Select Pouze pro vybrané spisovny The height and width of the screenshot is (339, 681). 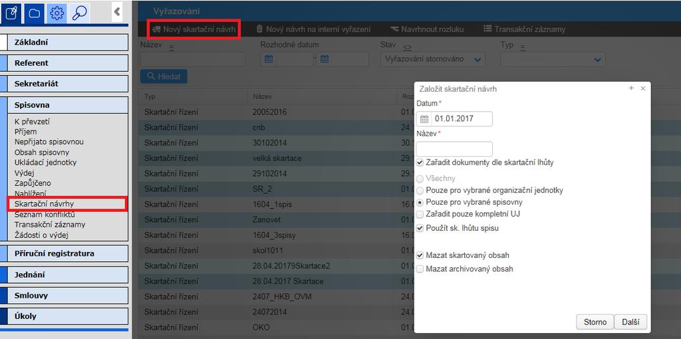click(x=420, y=202)
